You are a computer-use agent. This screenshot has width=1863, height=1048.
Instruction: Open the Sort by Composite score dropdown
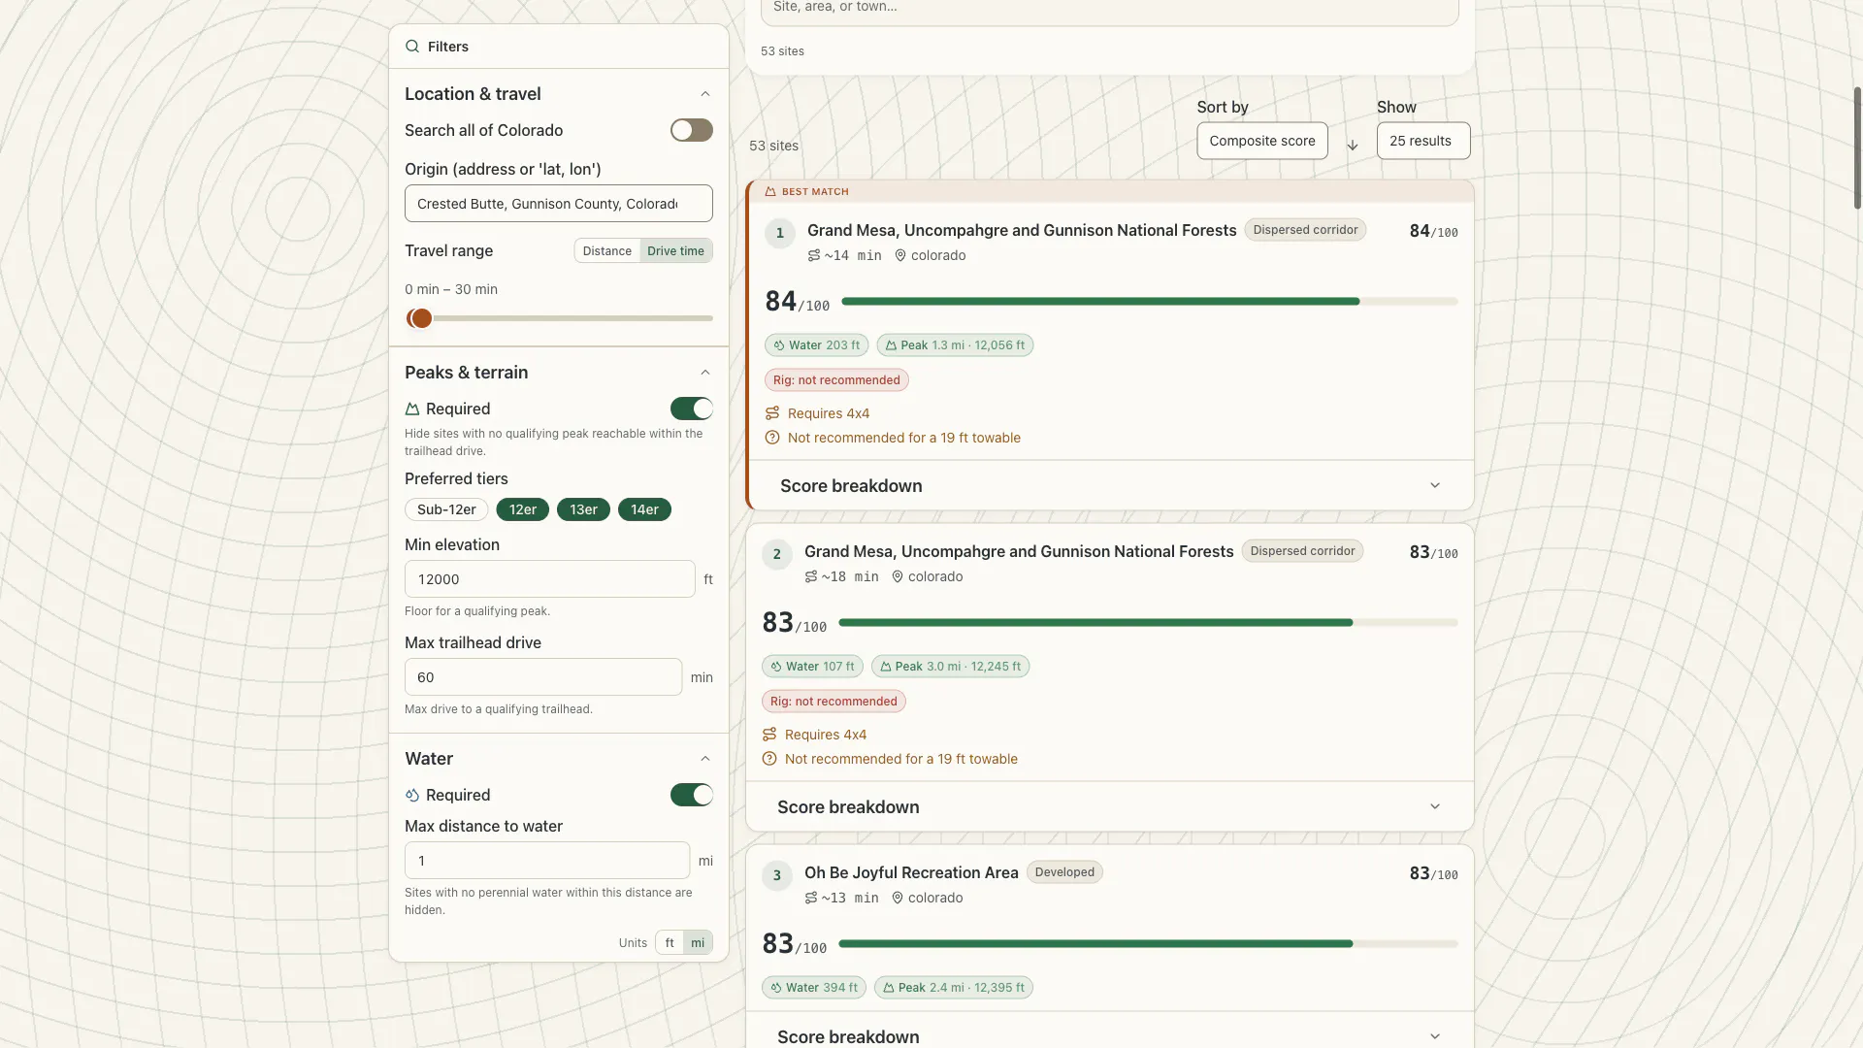coord(1262,141)
